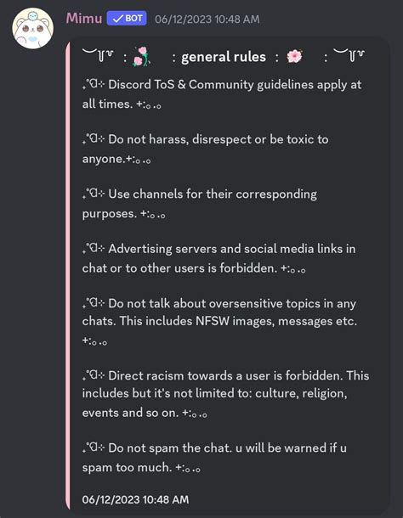Screen dimensions: 403x518
Task: Click the direct racism rule text
Action: 225,393
